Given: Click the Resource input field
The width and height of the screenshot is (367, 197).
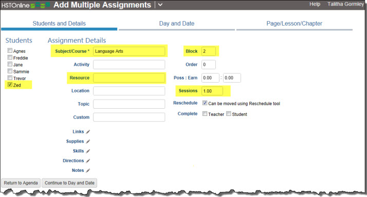Looking at the screenshot, I should pyautogui.click(x=129, y=78).
